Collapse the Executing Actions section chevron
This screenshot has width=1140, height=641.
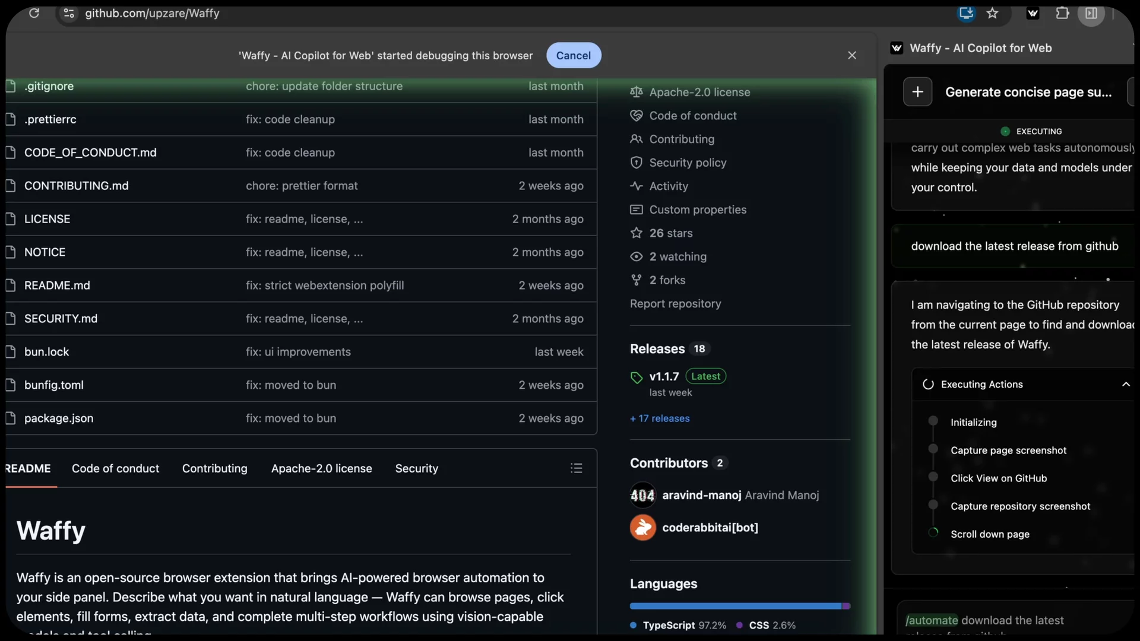(x=1126, y=385)
